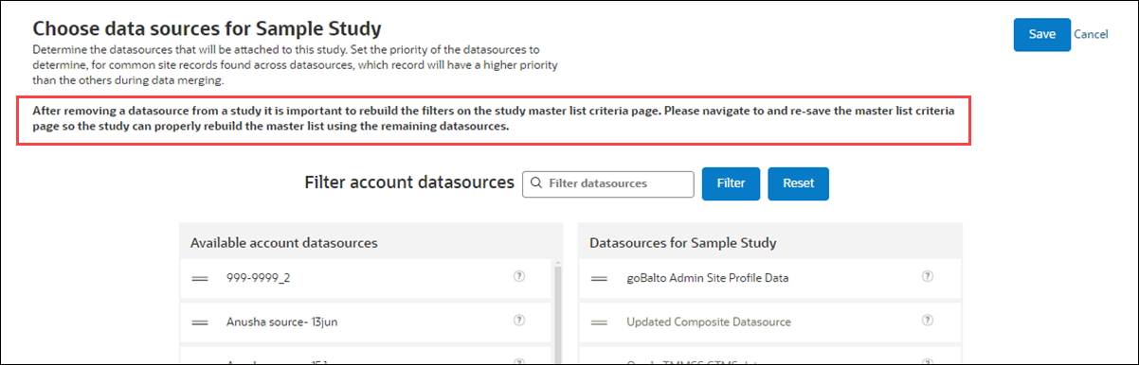Image resolution: width=1139 pixels, height=365 pixels.
Task: Click the Filter account datasources label
Action: pos(409,182)
